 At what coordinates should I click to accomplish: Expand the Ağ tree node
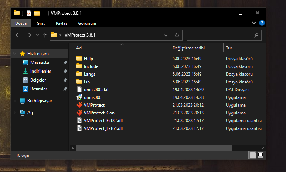(x=15, y=113)
